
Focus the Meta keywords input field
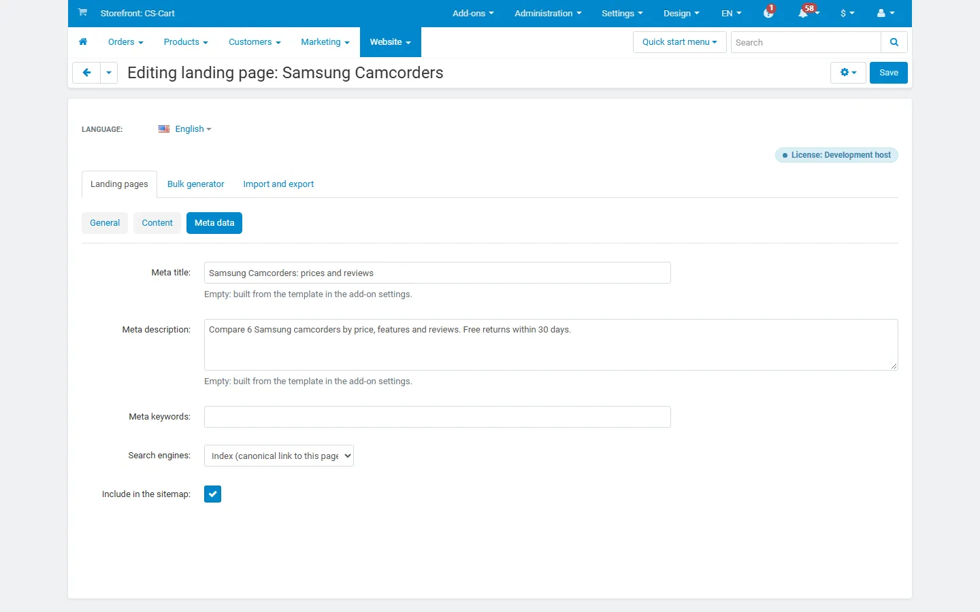point(438,417)
